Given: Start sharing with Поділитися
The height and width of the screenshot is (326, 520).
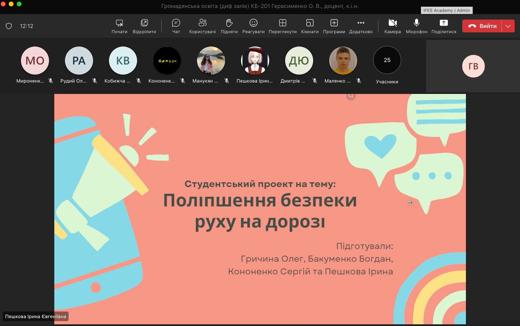Looking at the screenshot, I should 444,26.
